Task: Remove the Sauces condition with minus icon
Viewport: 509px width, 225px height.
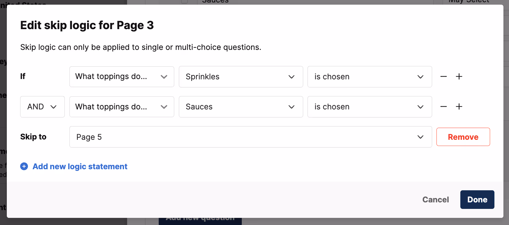Action: [x=444, y=107]
